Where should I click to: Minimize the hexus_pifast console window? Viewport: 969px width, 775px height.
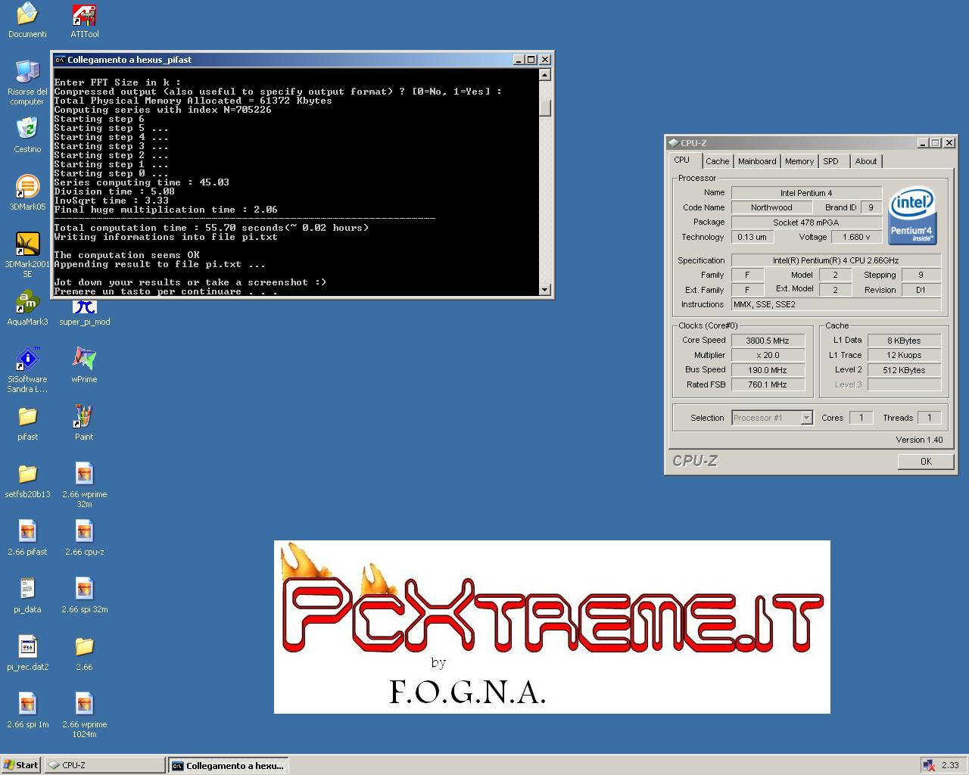click(x=519, y=60)
